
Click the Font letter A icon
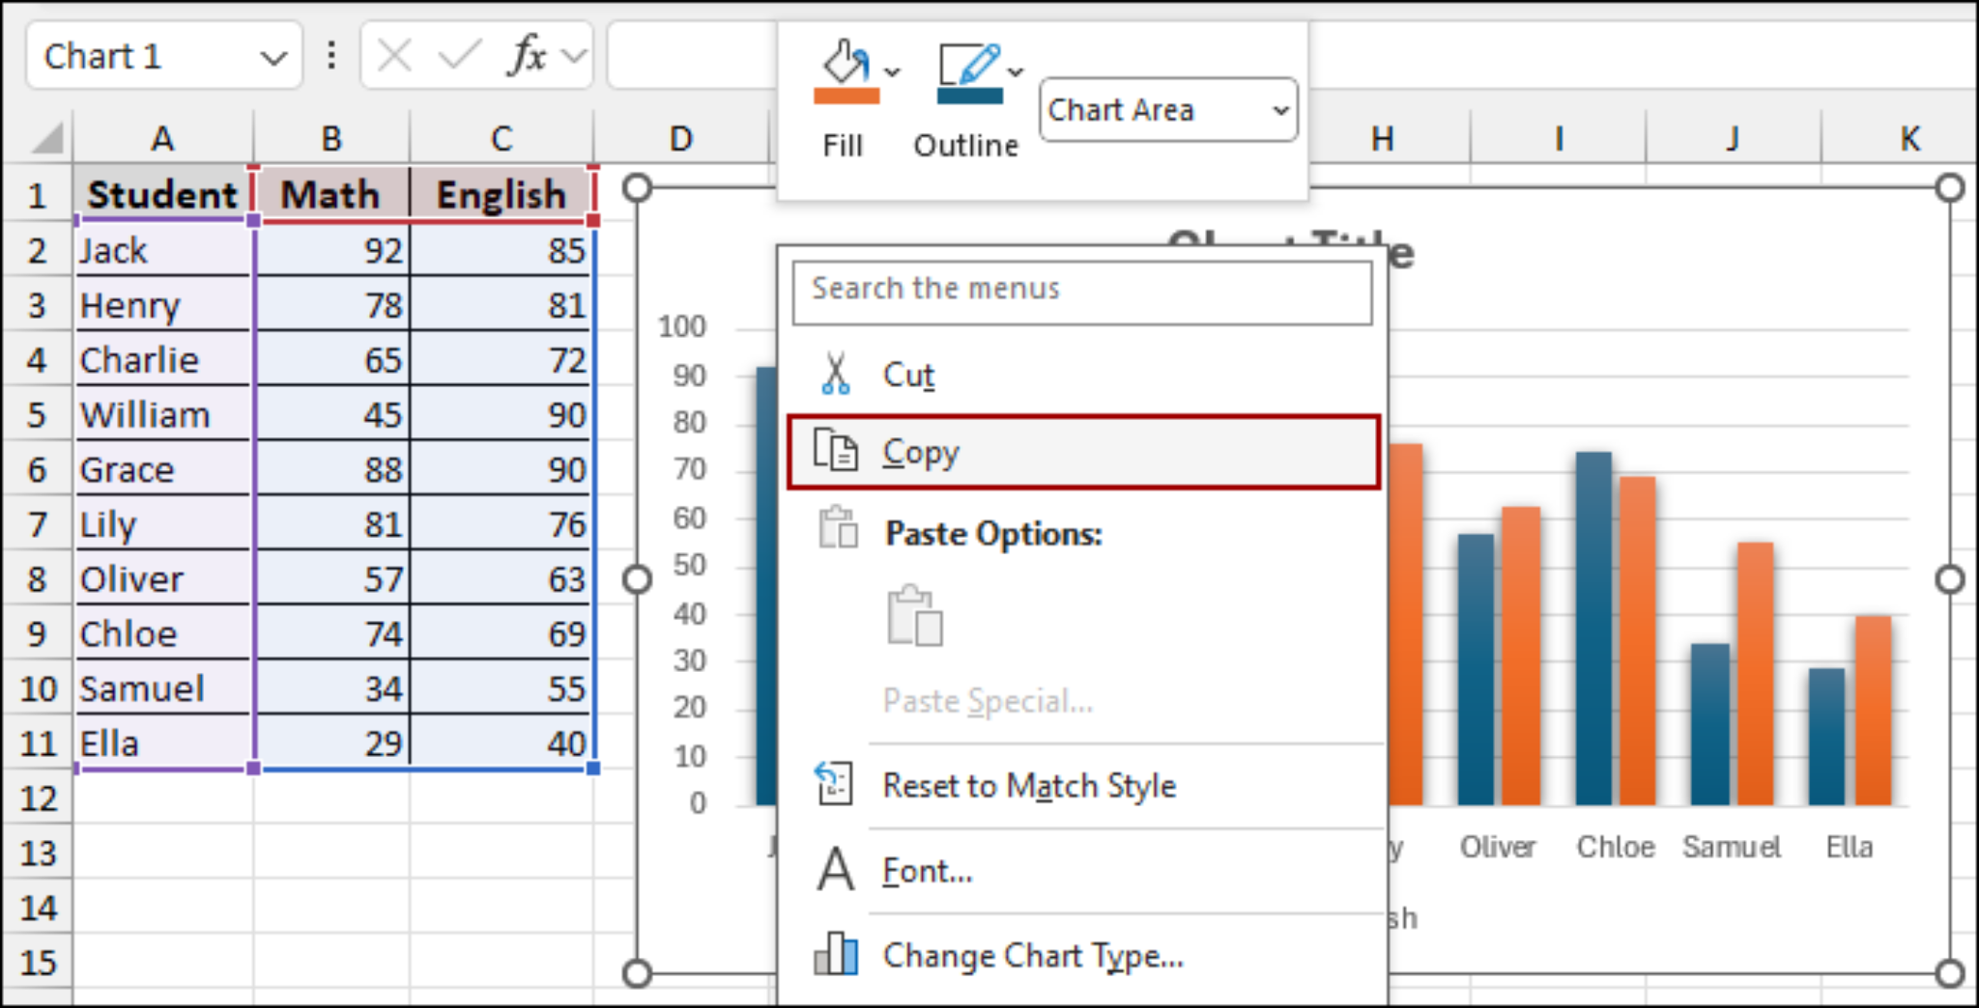(x=836, y=869)
